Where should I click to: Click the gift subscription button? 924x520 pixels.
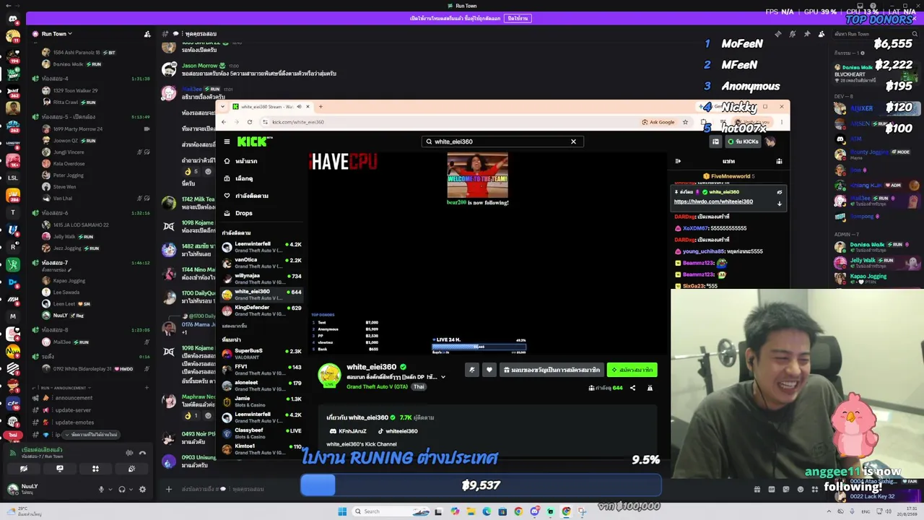[x=552, y=370]
